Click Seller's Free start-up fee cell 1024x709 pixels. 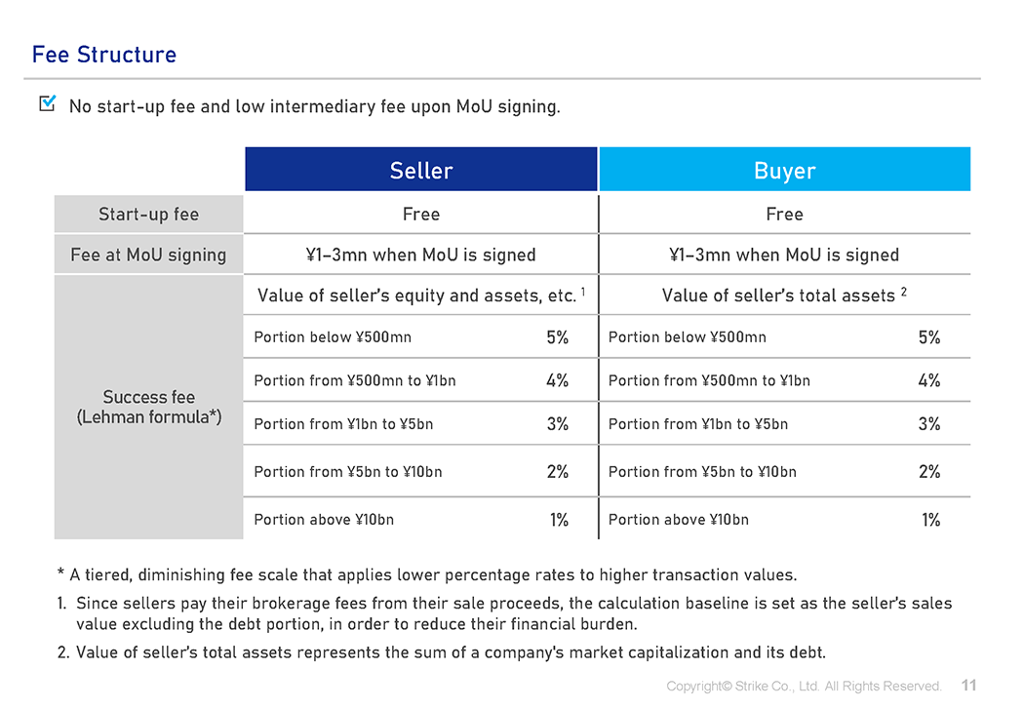(x=420, y=215)
